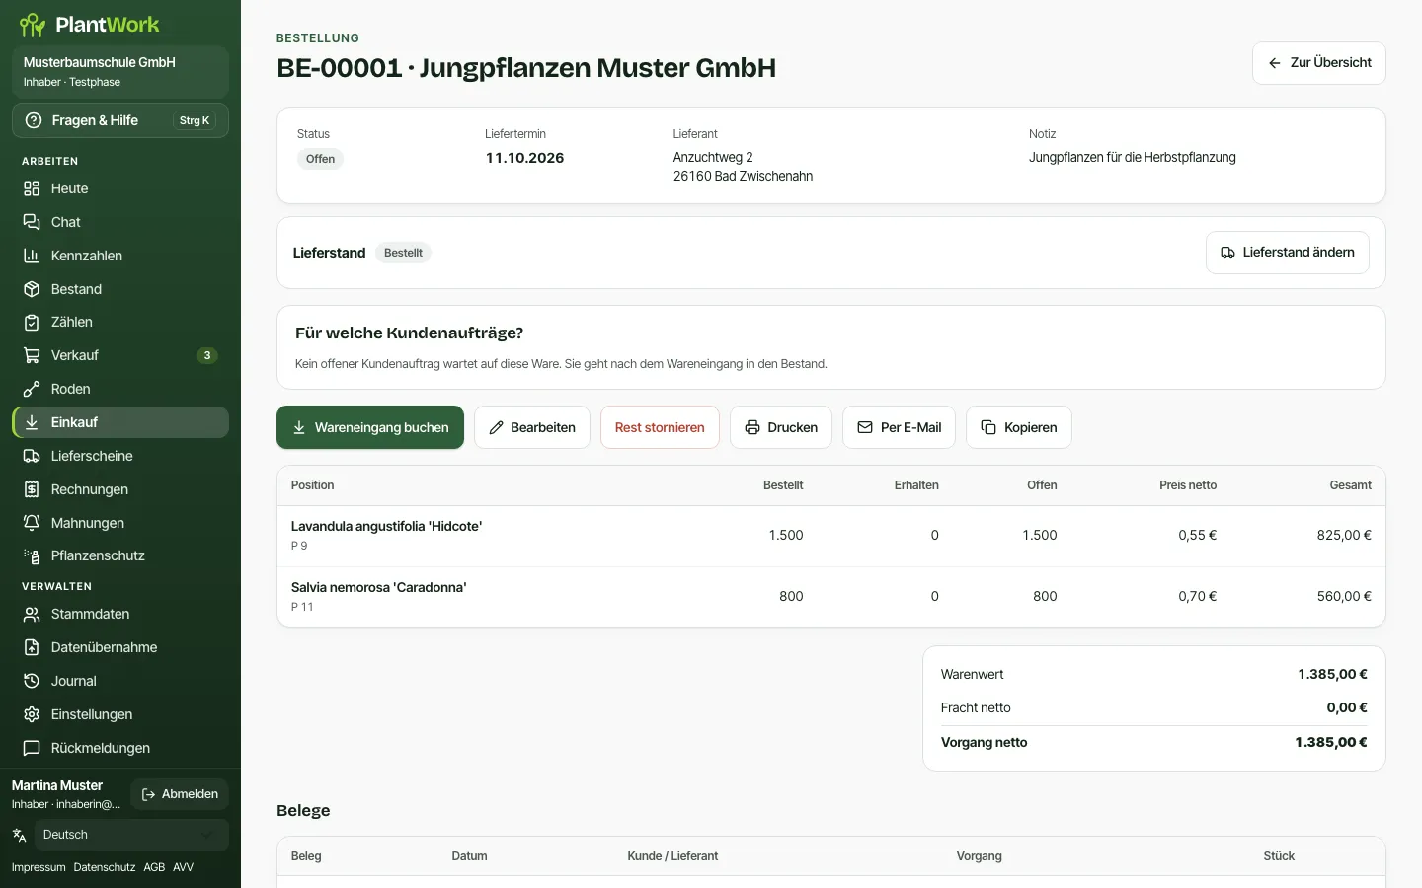Print the order with Drucken

point(781,427)
